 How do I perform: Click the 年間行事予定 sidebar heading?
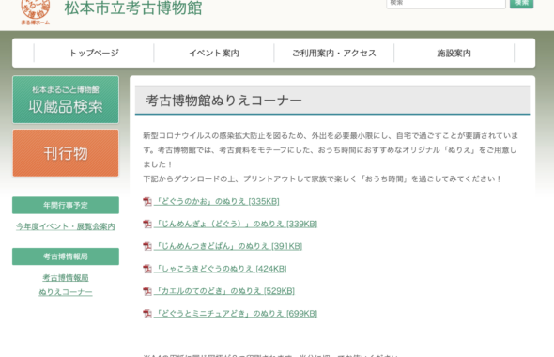point(66,206)
